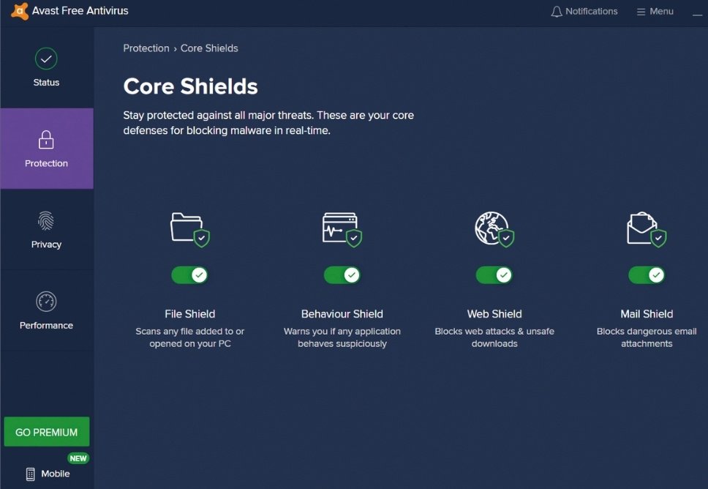The width and height of the screenshot is (708, 489).
Task: Turn off the Behaviour Shield switch
Action: tap(342, 275)
